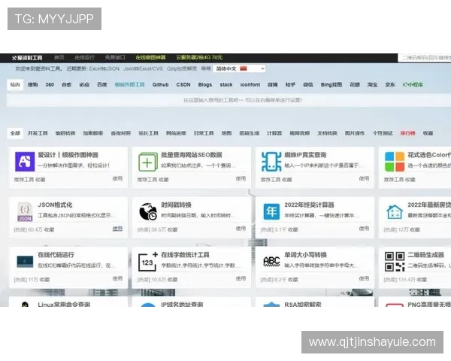Open the Gzip recent update link
Image resolution: width=451 pixels, height=361 pixels.
182,68
